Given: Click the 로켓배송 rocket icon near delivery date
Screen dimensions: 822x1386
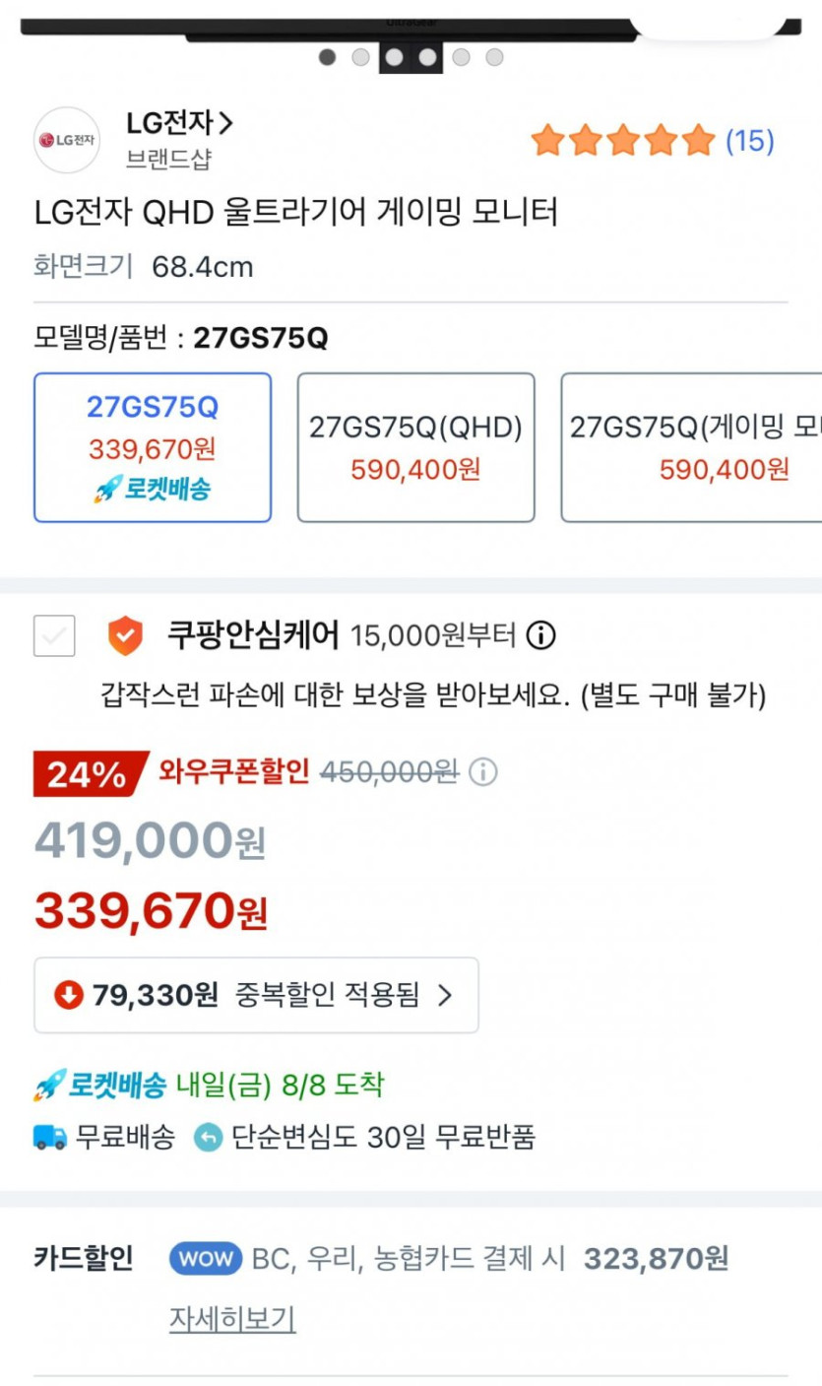Looking at the screenshot, I should click(49, 1086).
